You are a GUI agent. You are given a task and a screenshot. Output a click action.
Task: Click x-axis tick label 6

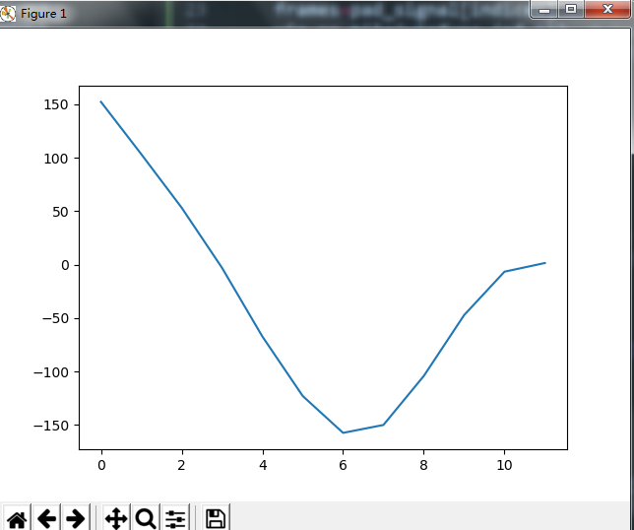pyautogui.click(x=343, y=465)
